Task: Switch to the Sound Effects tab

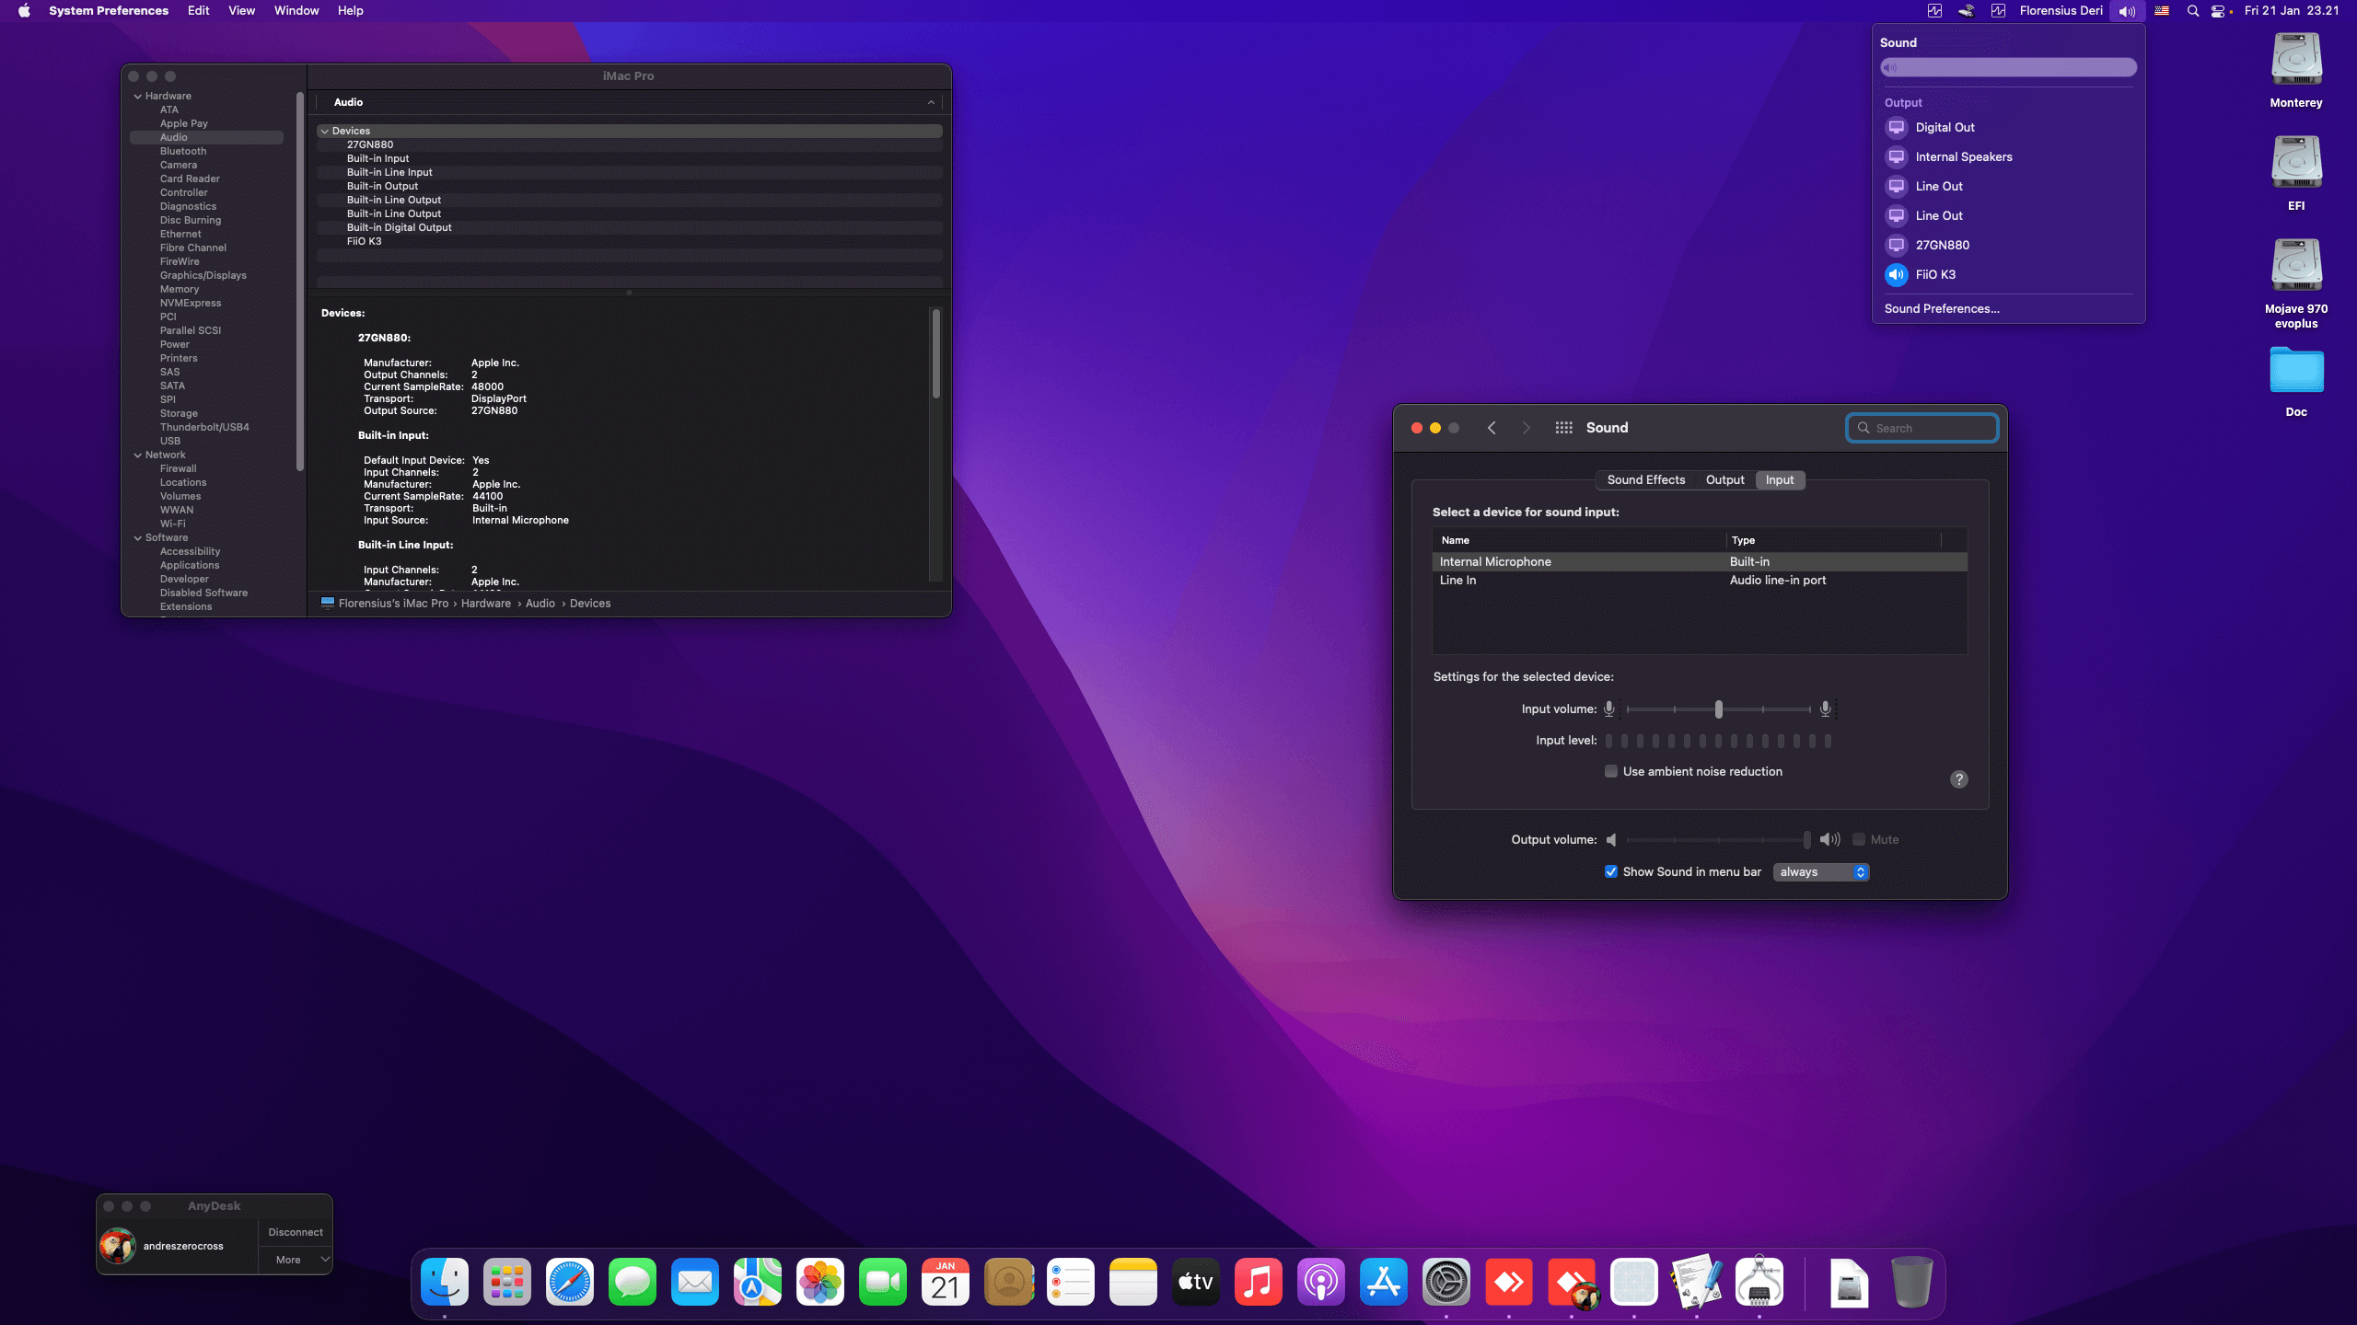Action: pyautogui.click(x=1645, y=479)
